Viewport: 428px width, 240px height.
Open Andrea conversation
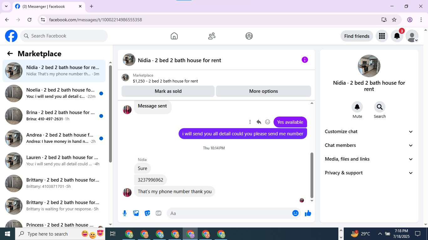[x=54, y=138]
